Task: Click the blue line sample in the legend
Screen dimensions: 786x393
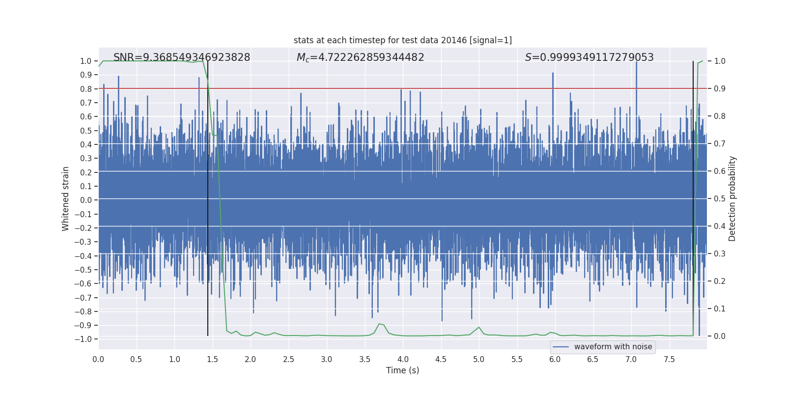Action: [x=561, y=347]
